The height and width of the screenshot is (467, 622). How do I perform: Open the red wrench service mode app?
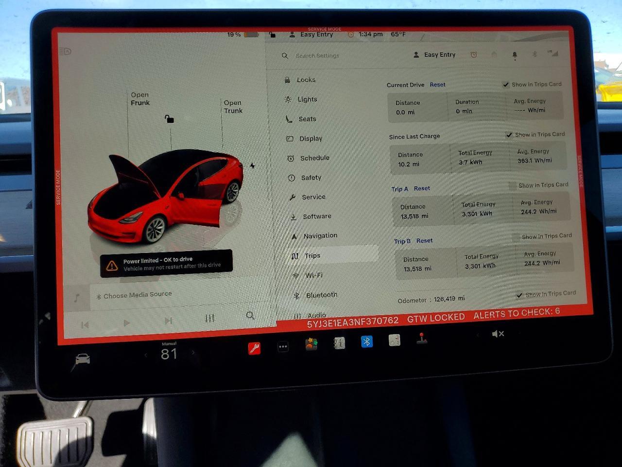click(x=254, y=348)
